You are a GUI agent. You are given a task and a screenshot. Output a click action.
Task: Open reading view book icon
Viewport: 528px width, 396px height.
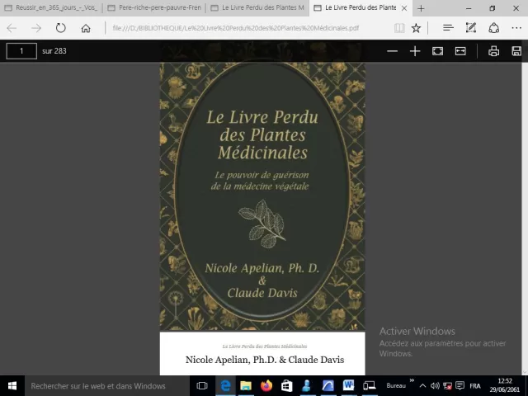point(399,28)
